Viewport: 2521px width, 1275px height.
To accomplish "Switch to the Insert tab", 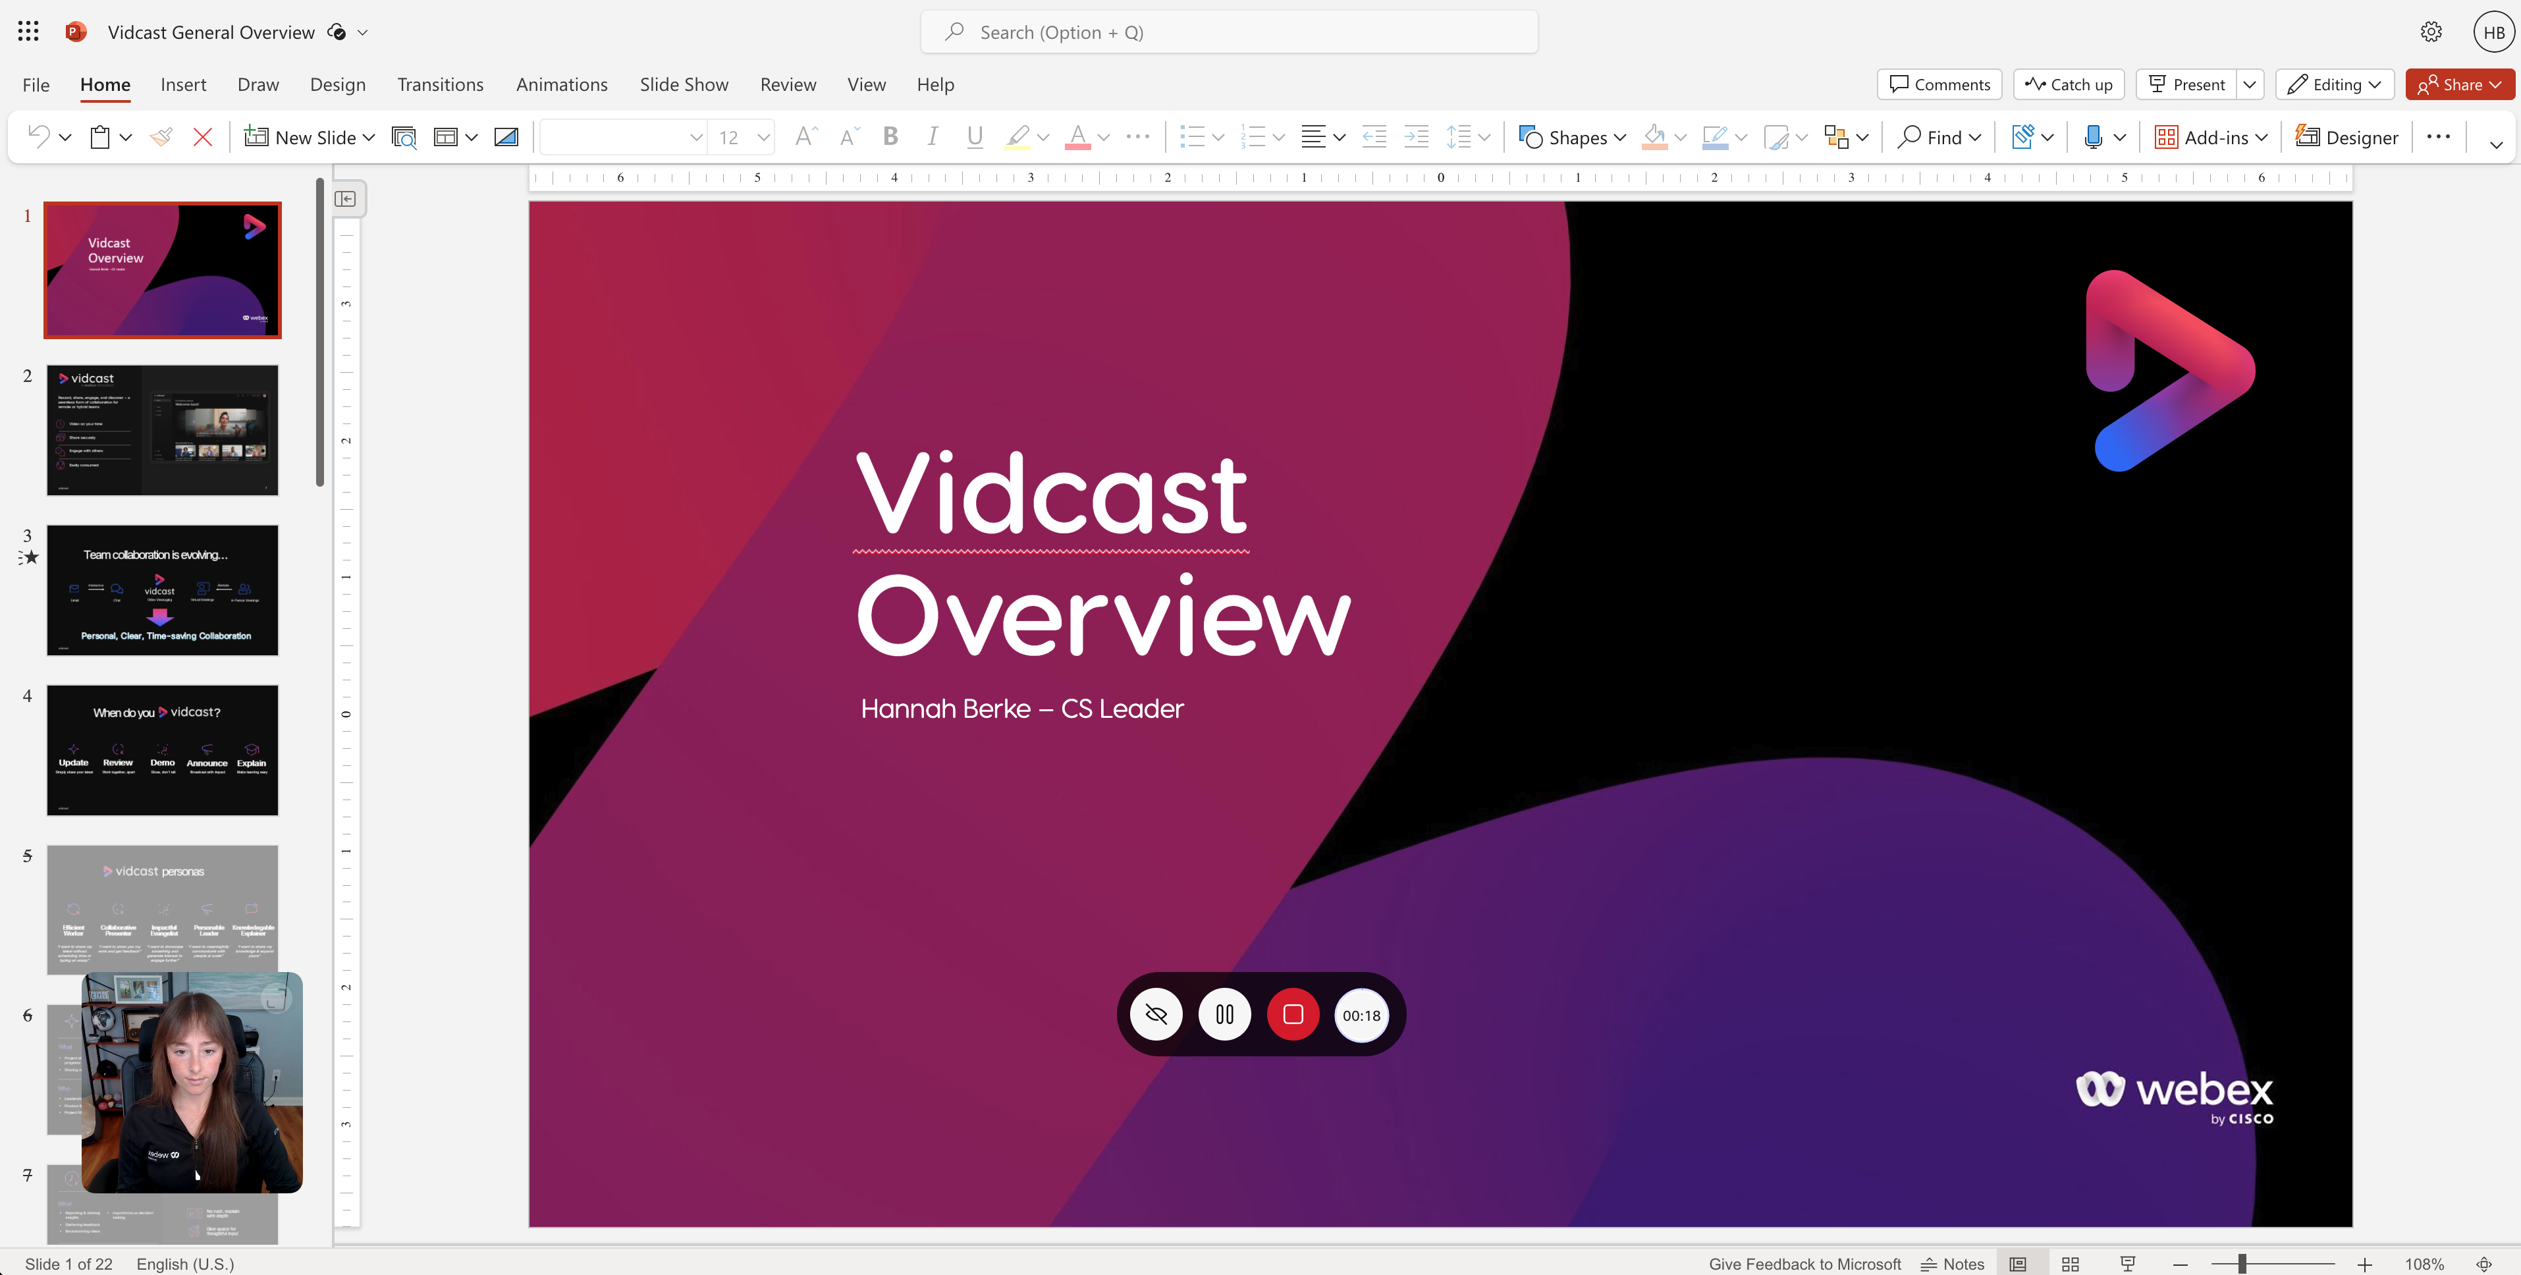I will click(x=183, y=84).
